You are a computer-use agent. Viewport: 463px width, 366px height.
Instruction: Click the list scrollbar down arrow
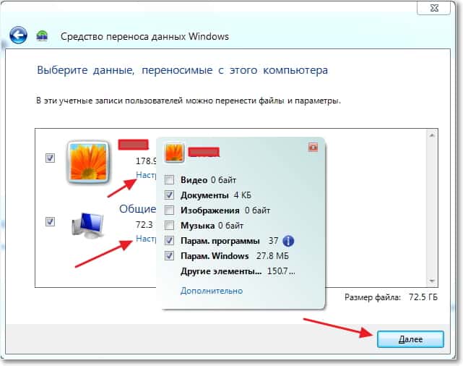click(x=432, y=281)
